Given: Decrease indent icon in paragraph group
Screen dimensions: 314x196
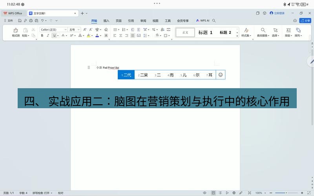Looking at the screenshot, I should [x=133, y=30].
